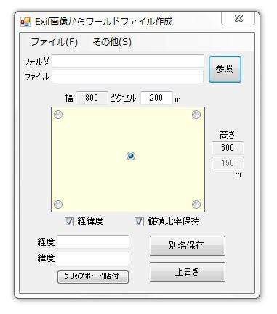This screenshot has height=314, width=277.
Task: Toggle the 縦横比率保持 checkbox
Action: [x=139, y=221]
